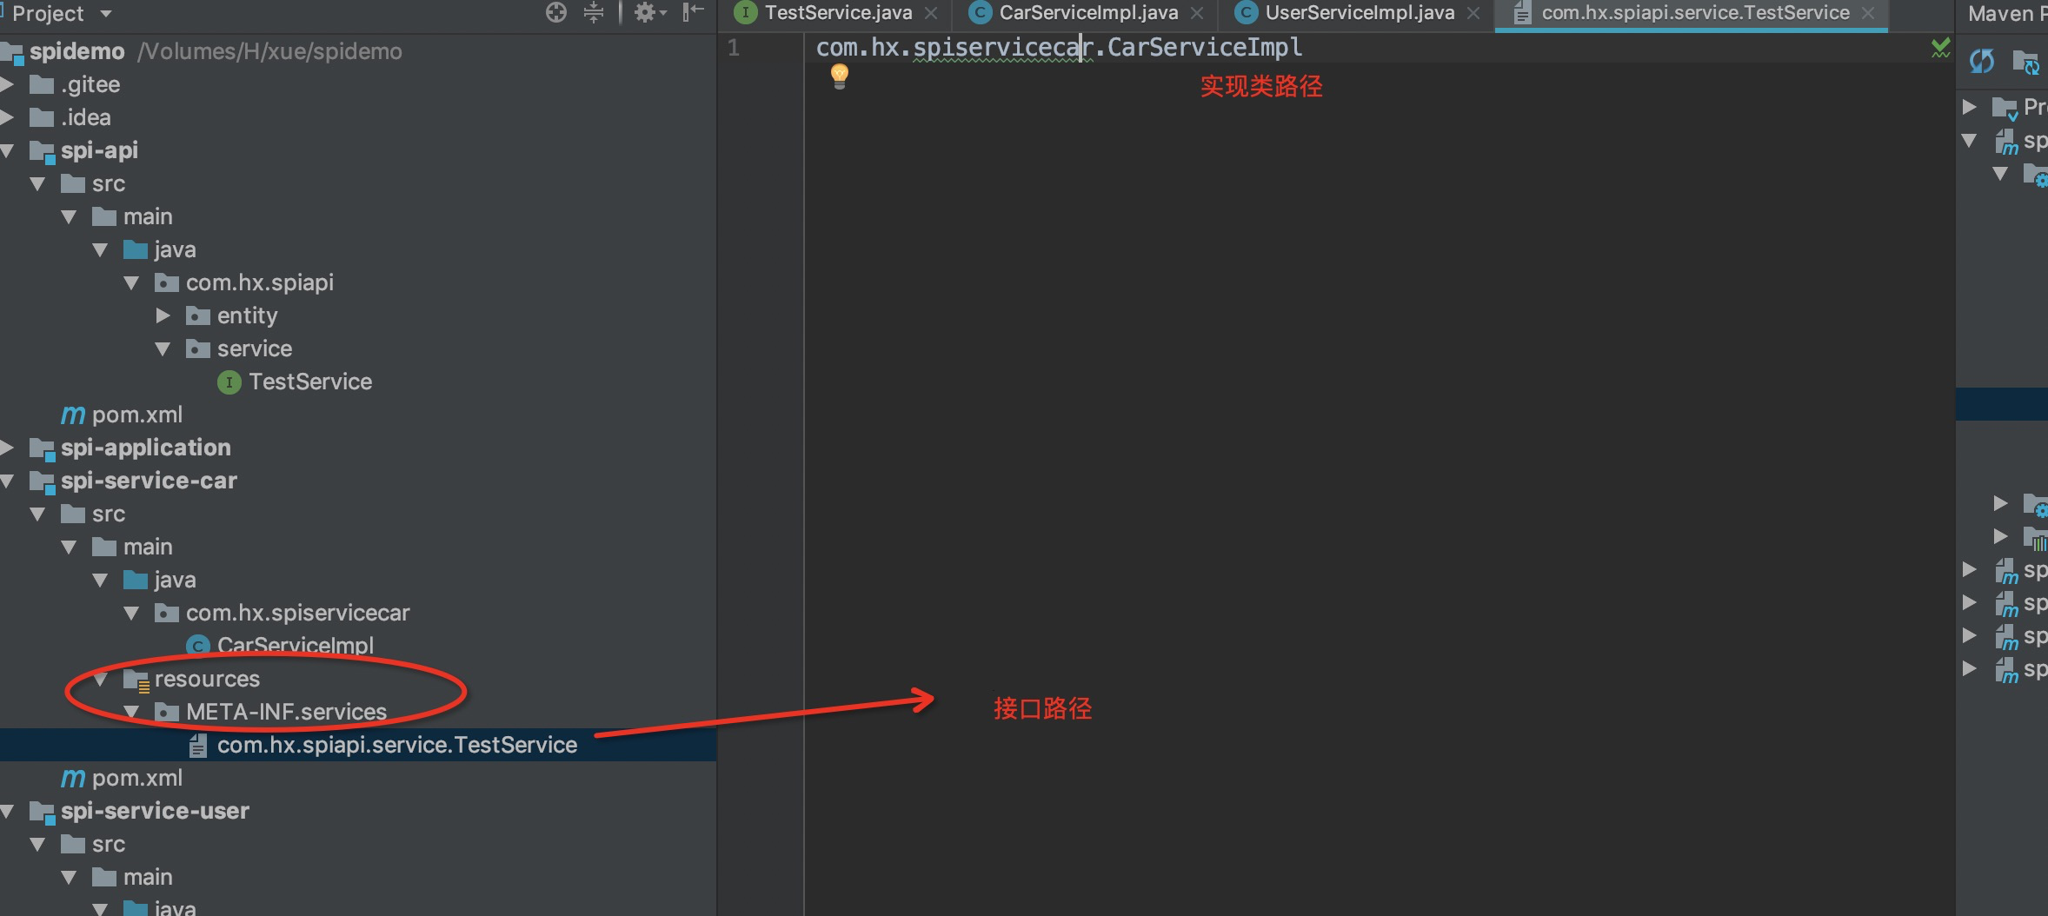This screenshot has width=2048, height=916.
Task: Switch to the UserServiceImpl.java tab
Action: 1360,13
